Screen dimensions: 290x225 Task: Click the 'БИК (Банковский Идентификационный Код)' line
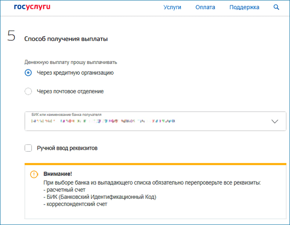[x=100, y=197]
